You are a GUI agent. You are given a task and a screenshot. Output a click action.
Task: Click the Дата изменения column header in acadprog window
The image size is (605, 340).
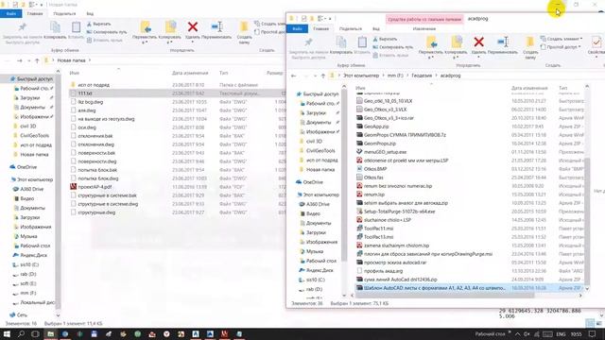coord(529,88)
